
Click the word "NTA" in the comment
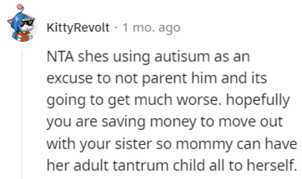point(59,58)
